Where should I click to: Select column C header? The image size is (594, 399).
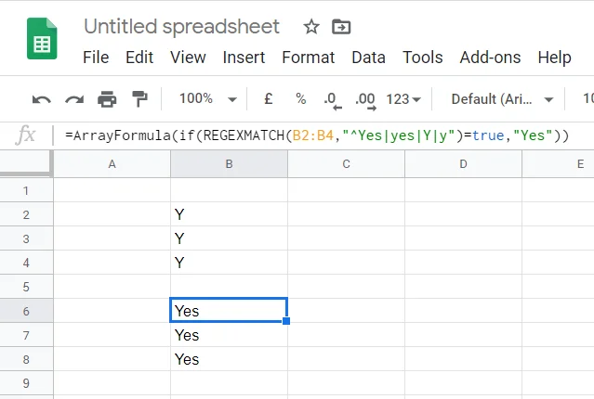346,164
